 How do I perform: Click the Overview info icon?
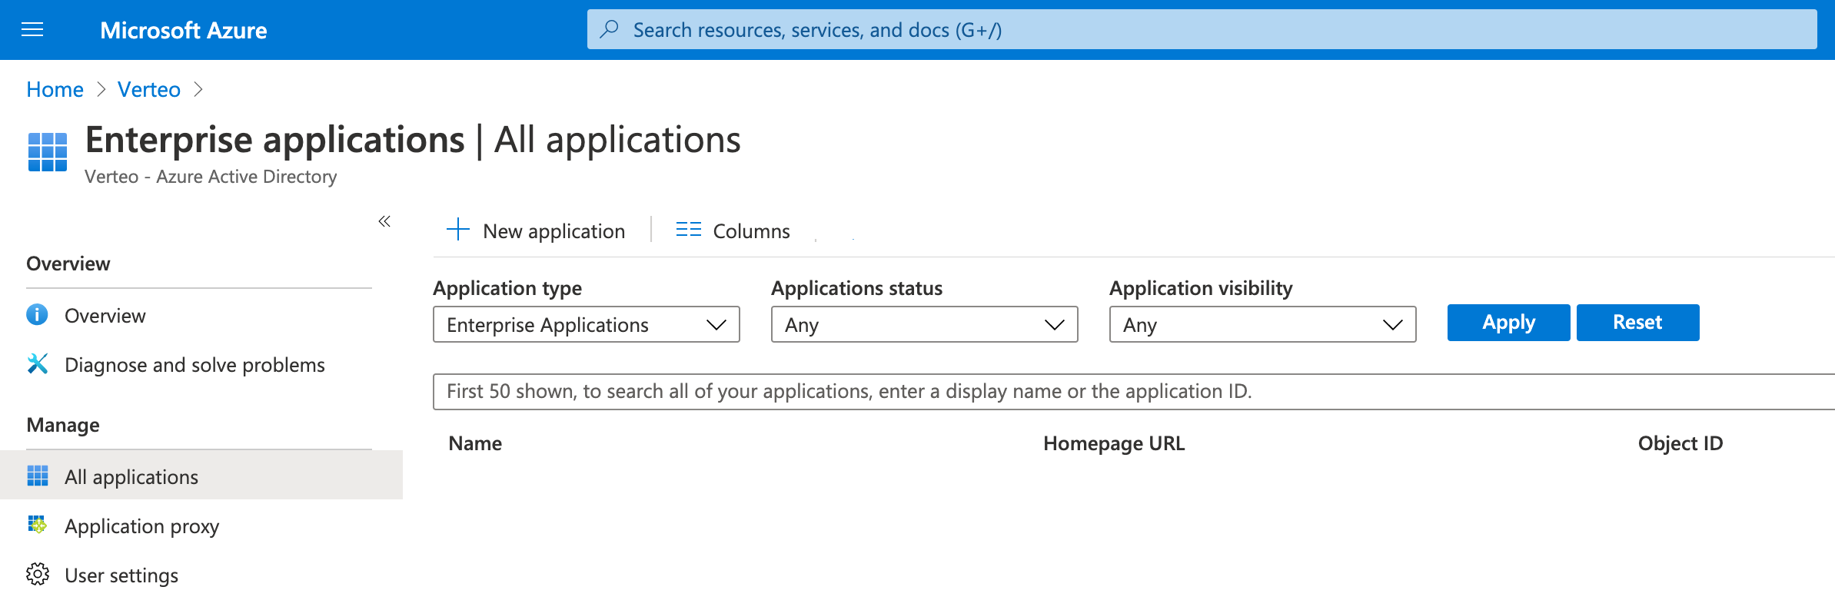pos(37,315)
